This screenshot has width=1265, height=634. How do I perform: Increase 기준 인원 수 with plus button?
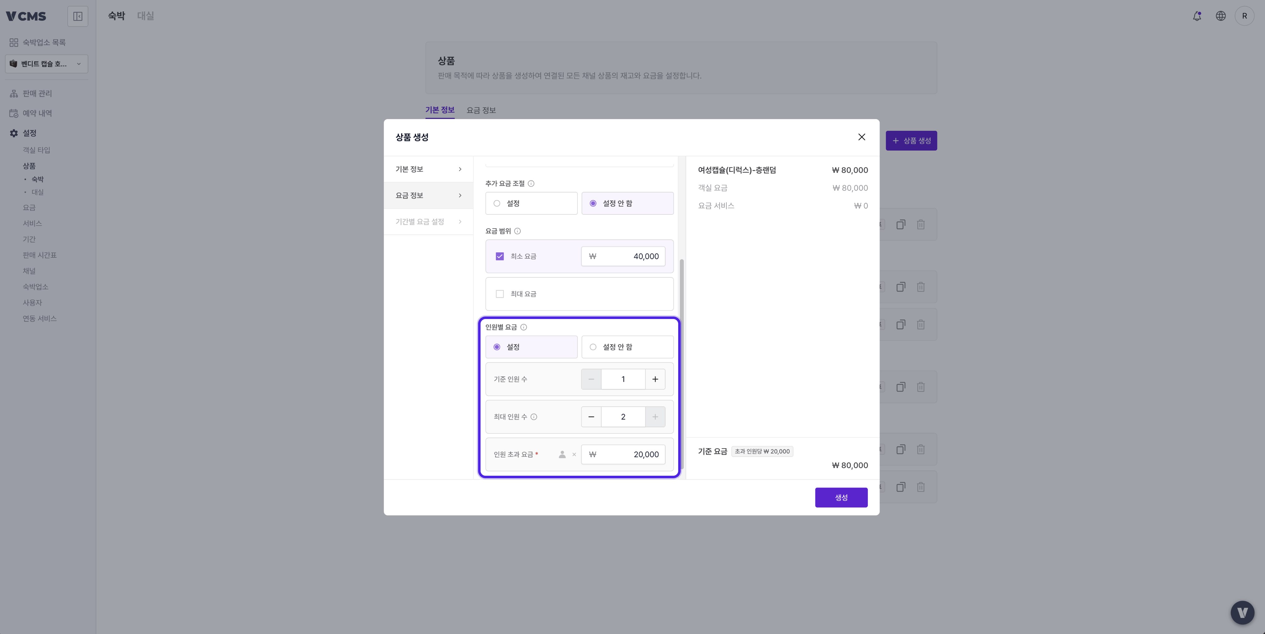point(655,379)
